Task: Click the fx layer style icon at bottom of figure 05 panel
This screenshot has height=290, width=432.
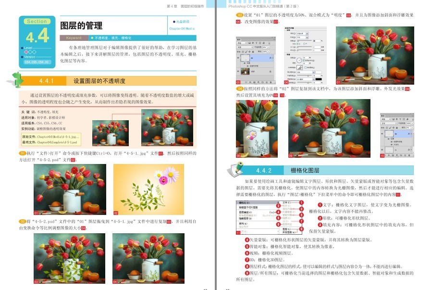Action: 250,82
